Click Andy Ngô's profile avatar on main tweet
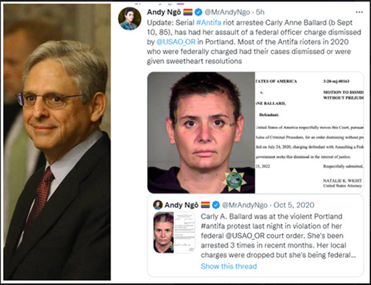The width and height of the screenshot is (371, 285). [130, 19]
